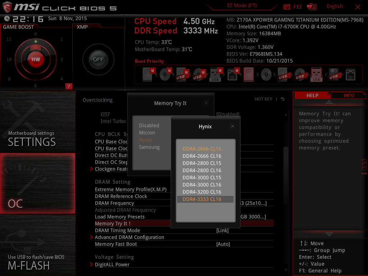Open the SETTINGS motherboard section

pos(37,122)
